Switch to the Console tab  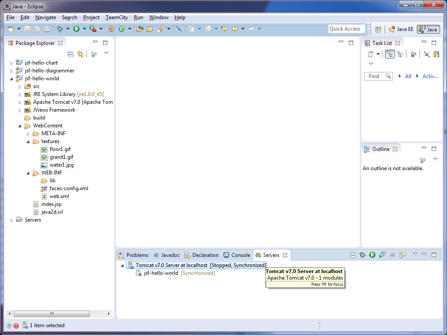tap(237, 255)
